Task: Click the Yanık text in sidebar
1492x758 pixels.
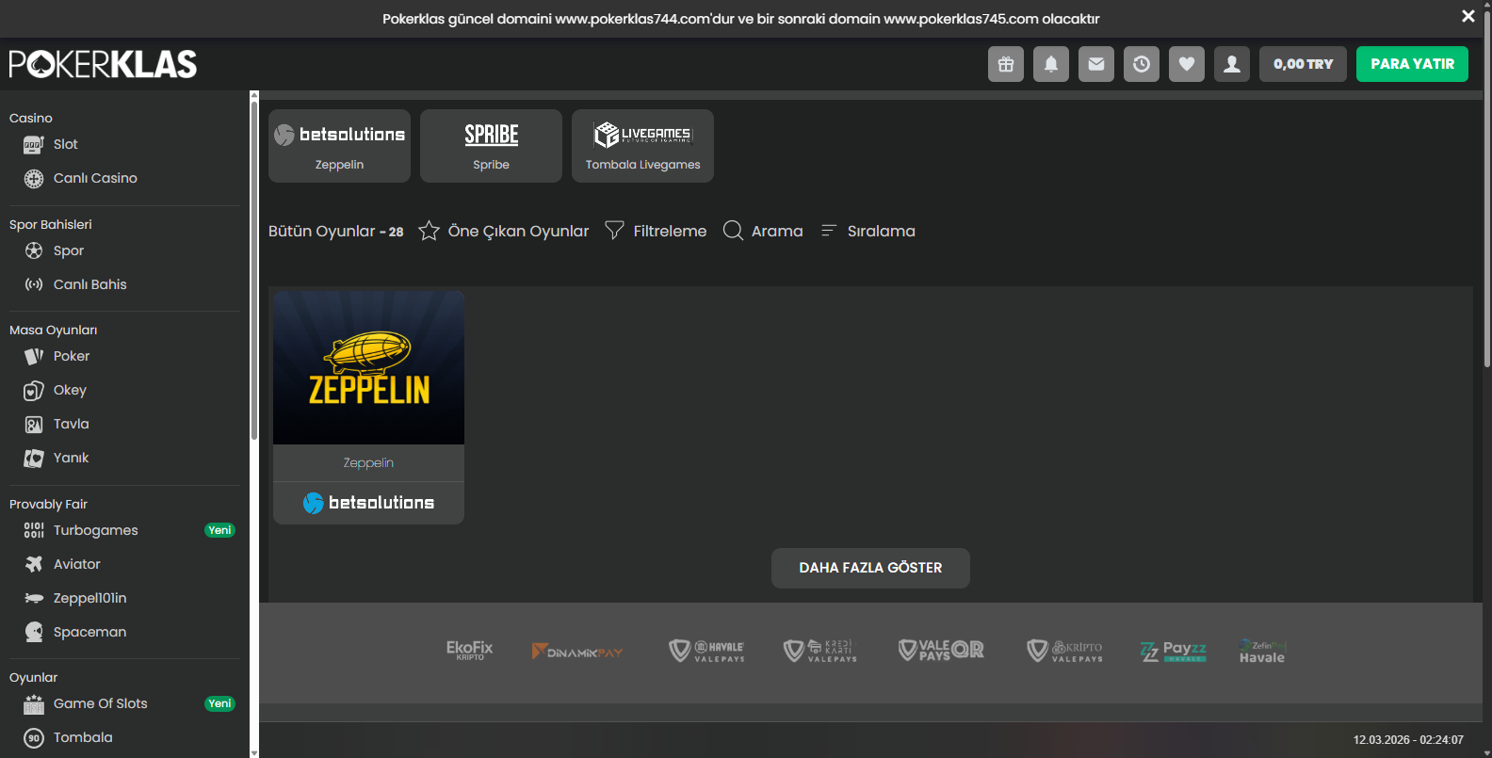Action: pyautogui.click(x=72, y=458)
